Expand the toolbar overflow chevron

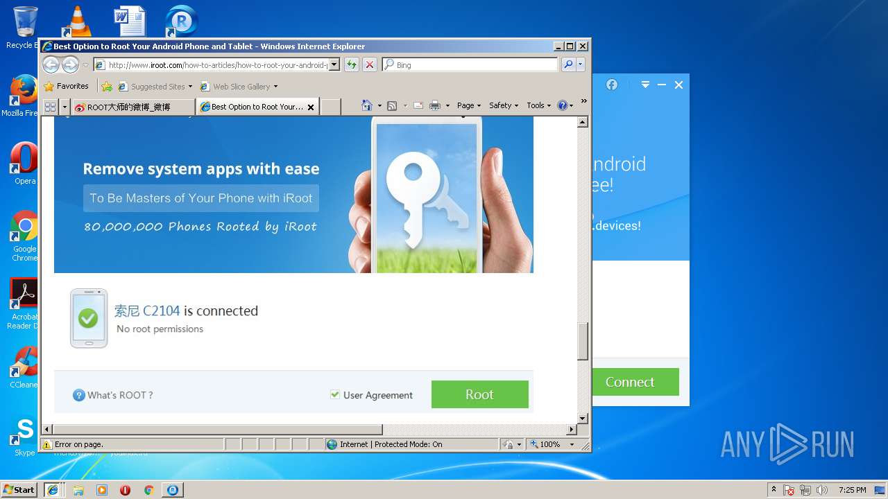[583, 101]
